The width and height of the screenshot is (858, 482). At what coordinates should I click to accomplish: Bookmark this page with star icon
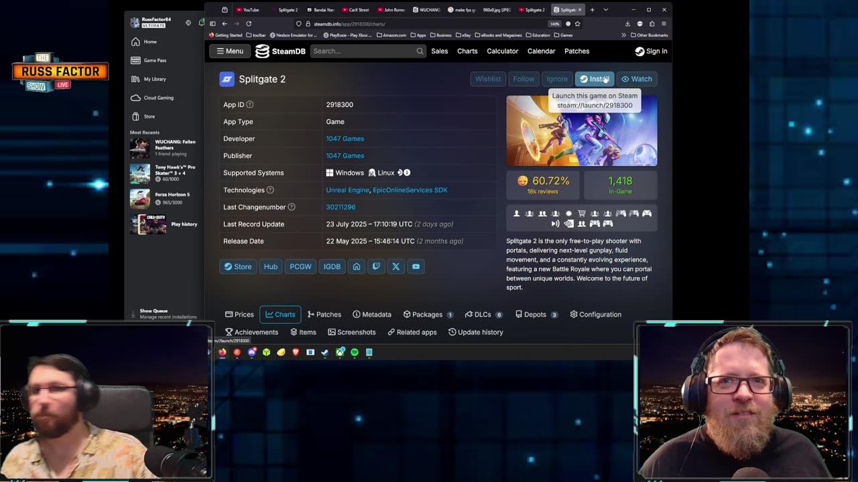point(577,23)
